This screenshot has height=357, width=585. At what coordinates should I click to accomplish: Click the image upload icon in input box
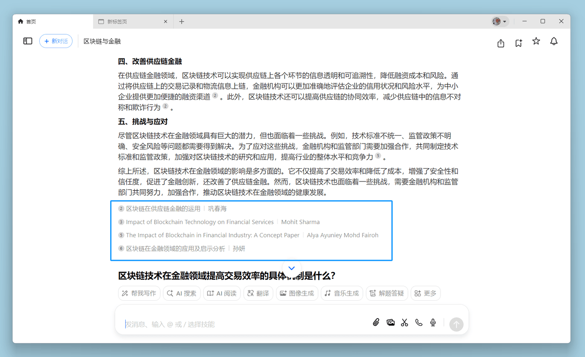390,323
